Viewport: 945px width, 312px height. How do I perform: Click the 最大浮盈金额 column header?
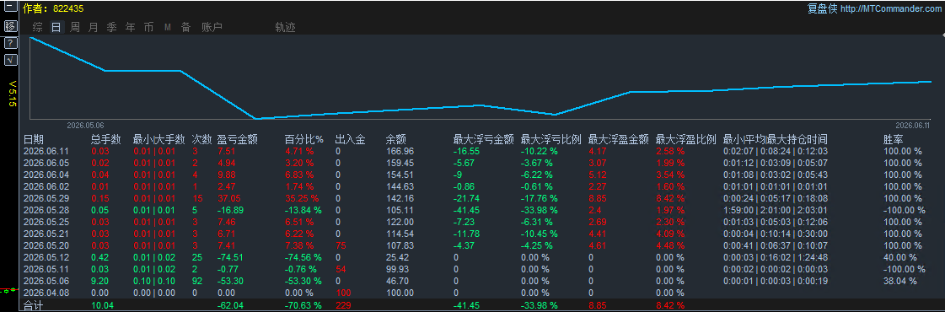[619, 140]
